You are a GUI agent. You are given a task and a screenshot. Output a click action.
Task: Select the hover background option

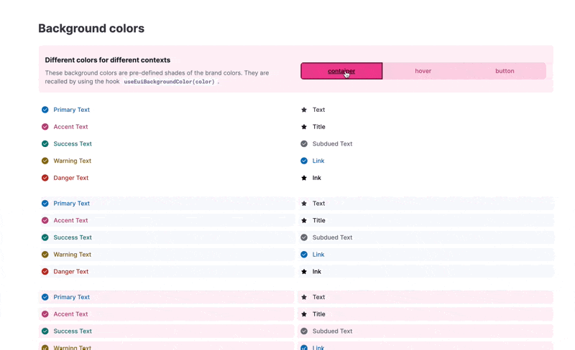423,71
